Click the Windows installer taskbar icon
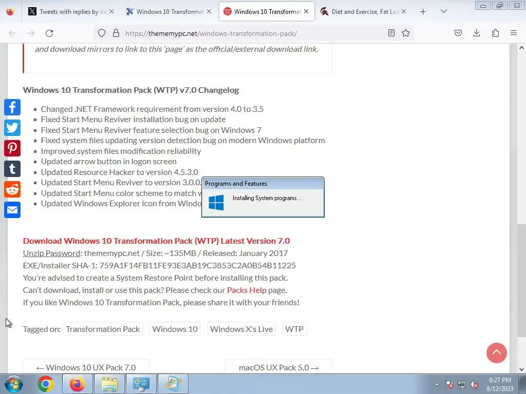This screenshot has height=394, width=526. (x=173, y=384)
